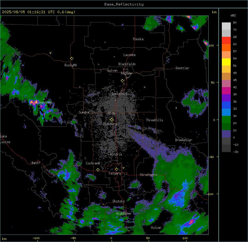
Task: Click the Limestone label
Action: tap(44, 102)
